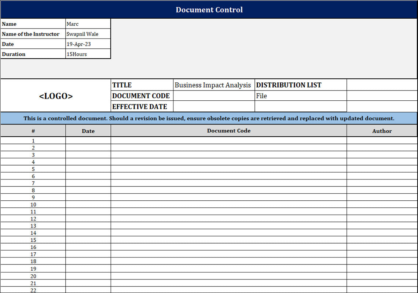Click the Author column header

pos(382,131)
